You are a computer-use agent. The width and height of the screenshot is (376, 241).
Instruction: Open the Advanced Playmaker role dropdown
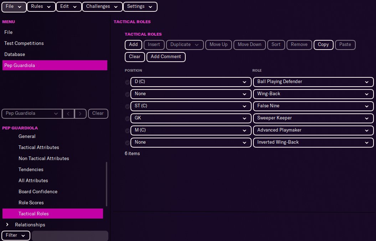pyautogui.click(x=313, y=130)
